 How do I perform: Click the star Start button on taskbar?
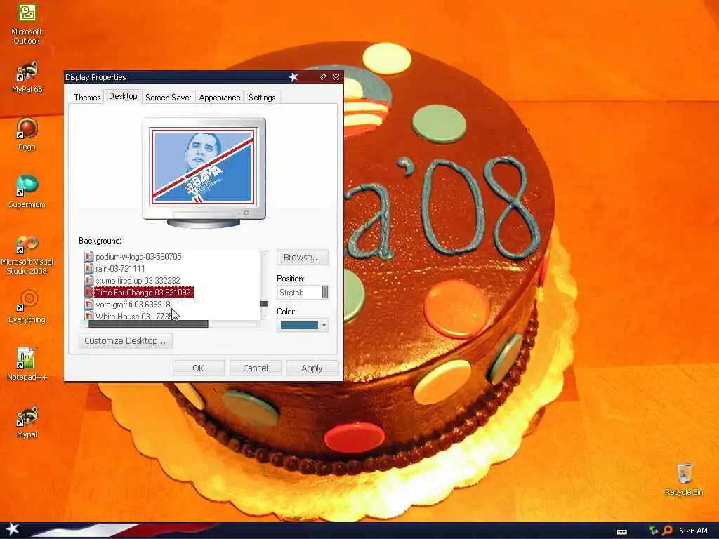tap(13, 529)
